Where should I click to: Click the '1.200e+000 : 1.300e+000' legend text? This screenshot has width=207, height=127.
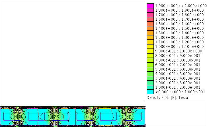179,37
